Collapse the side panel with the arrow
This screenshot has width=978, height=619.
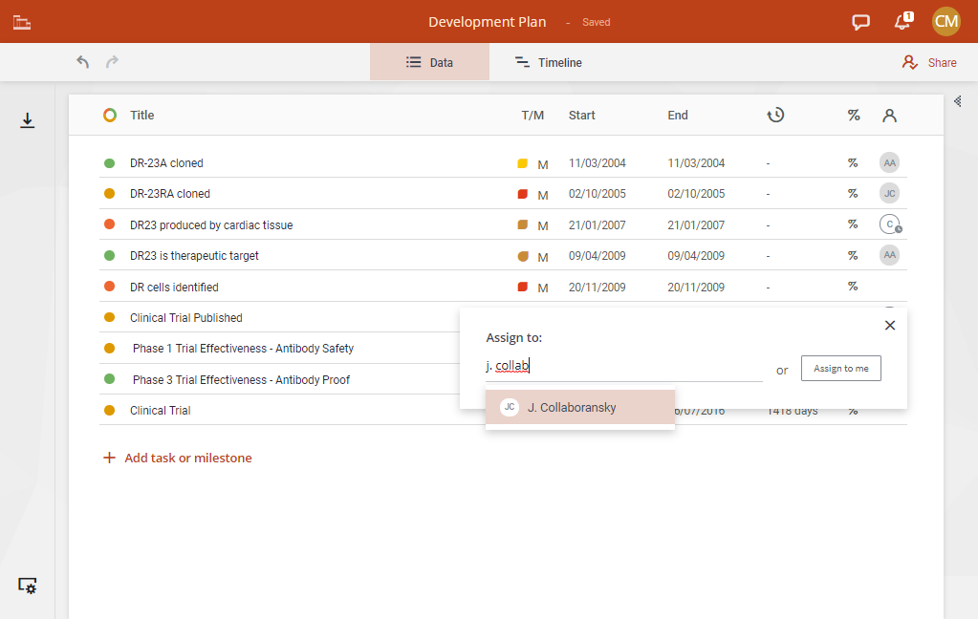pyautogui.click(x=958, y=101)
